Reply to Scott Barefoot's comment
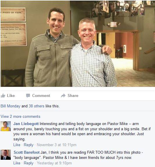Image resolution: width=155 pixels, height=167 pixels. pos(28,163)
